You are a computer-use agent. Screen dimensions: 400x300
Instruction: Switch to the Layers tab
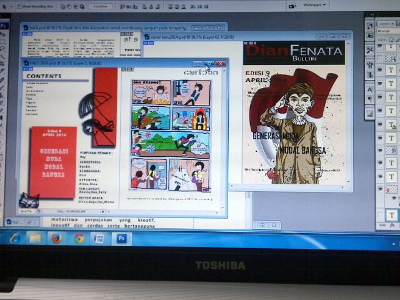point(386,24)
